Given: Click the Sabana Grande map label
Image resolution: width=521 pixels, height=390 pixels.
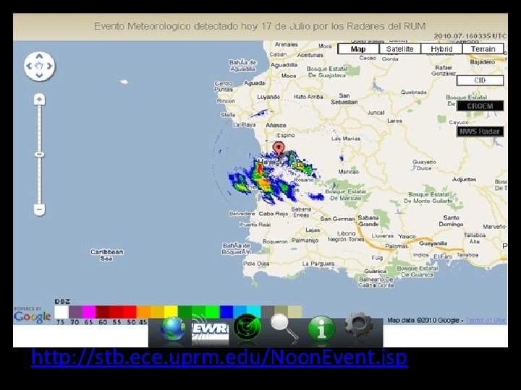Looking at the screenshot, I should pos(368,221).
